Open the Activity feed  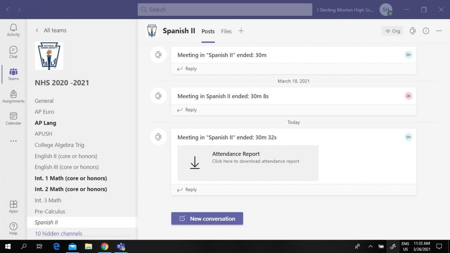[x=13, y=30]
